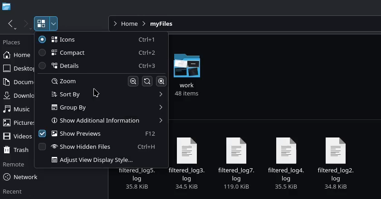Click the forward navigation arrow
381x199 pixels.
26,24
